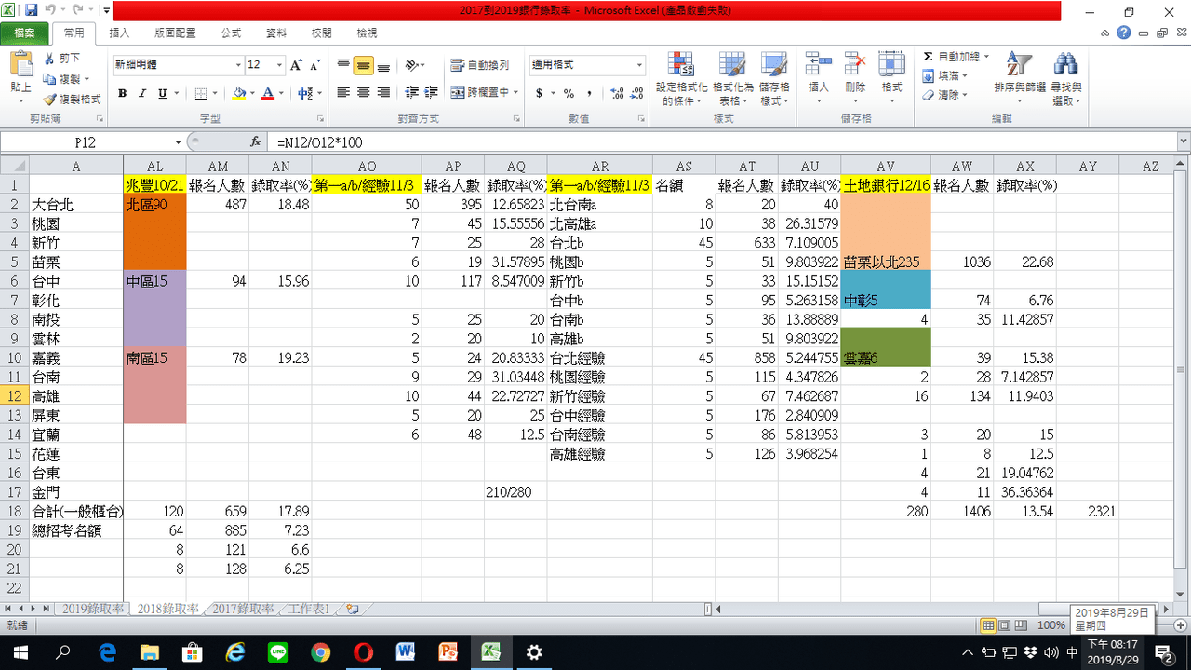
Task: Click the Cut (剪下) scissors button
Action: point(61,59)
